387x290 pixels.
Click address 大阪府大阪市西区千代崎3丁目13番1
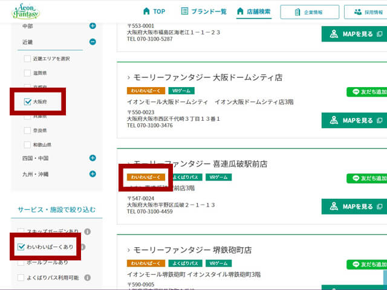174,119
